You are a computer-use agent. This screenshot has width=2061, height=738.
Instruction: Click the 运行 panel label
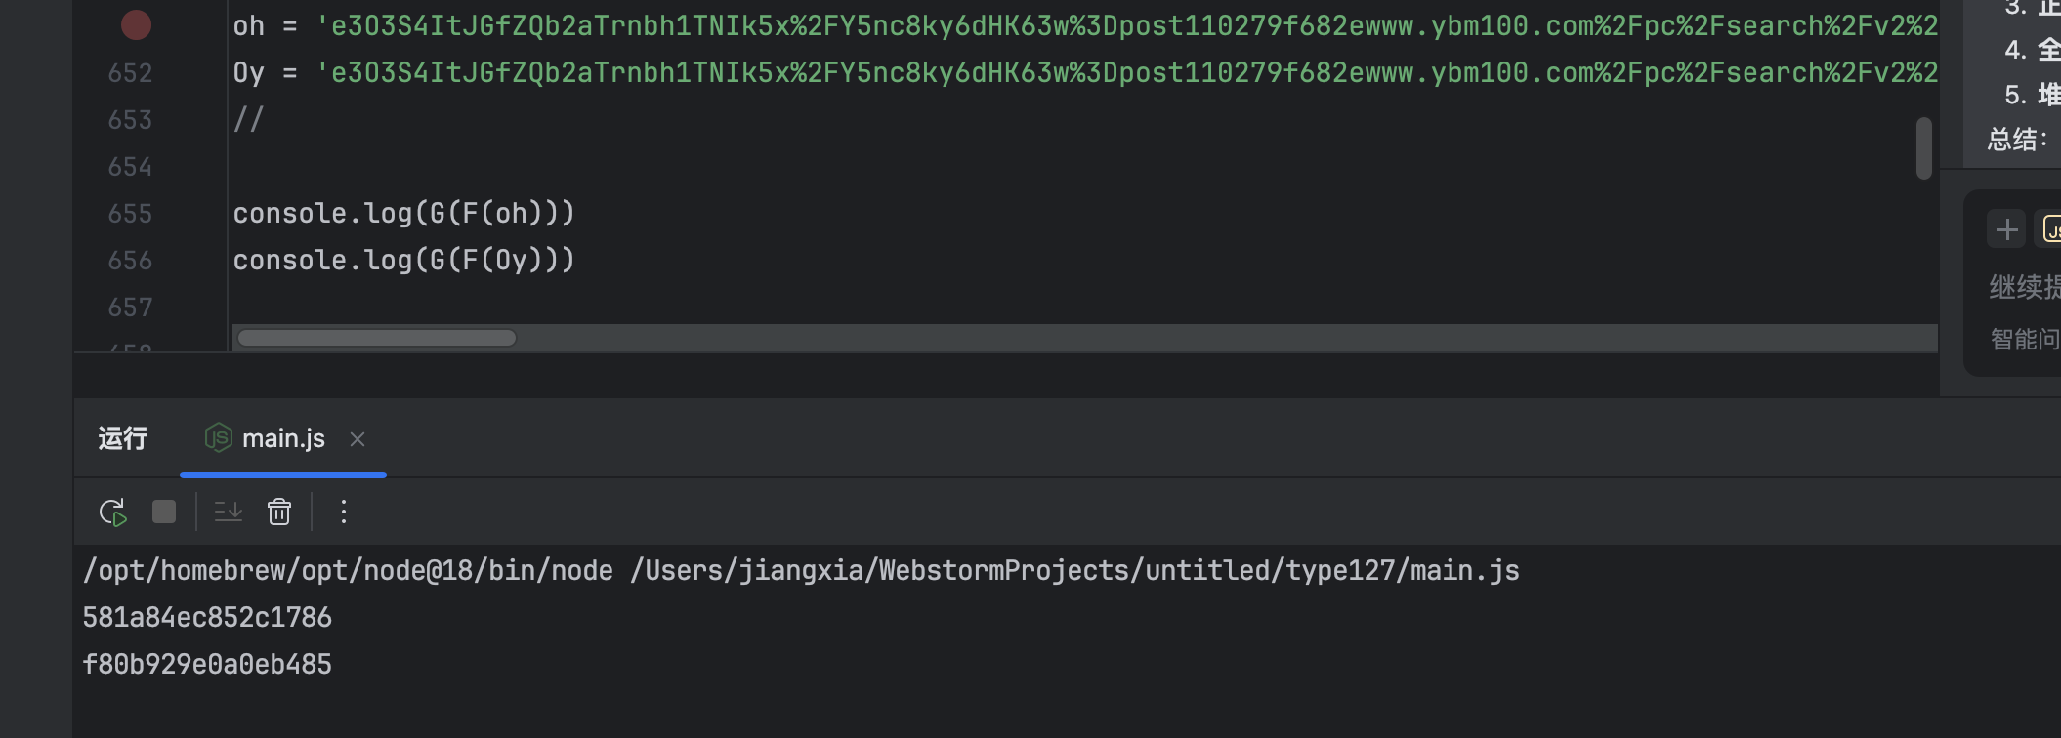123,438
